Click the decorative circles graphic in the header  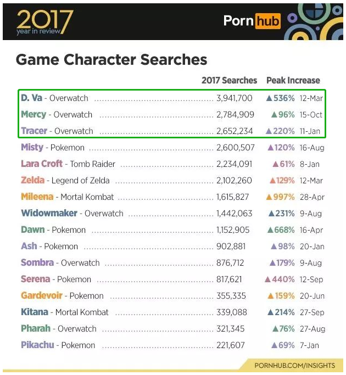314,21
